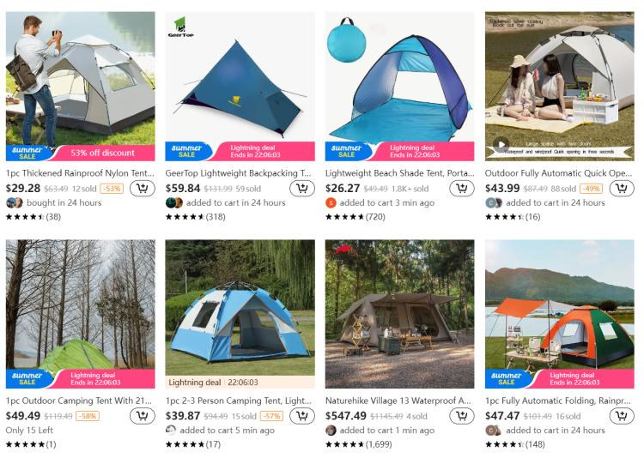Add the $47.47 folding tent to cart

coord(622,416)
